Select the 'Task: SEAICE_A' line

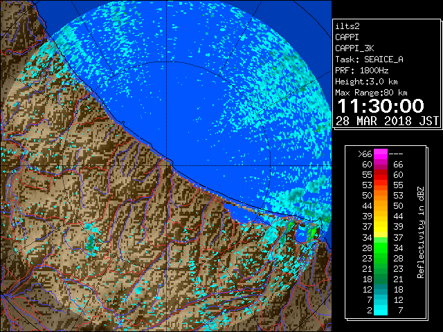coord(369,59)
